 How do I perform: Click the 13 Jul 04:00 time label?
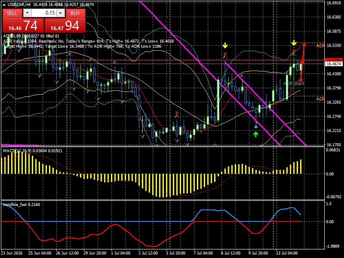coord(287,253)
